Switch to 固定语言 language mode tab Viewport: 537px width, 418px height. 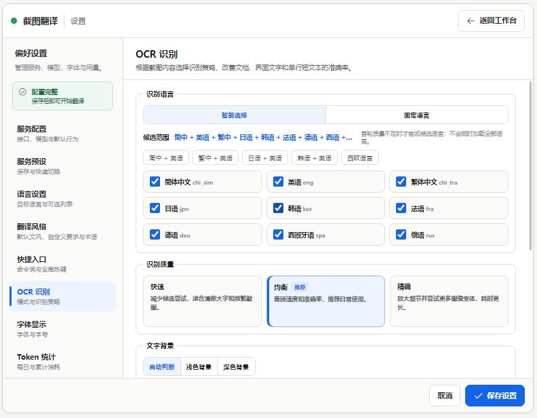(x=416, y=115)
